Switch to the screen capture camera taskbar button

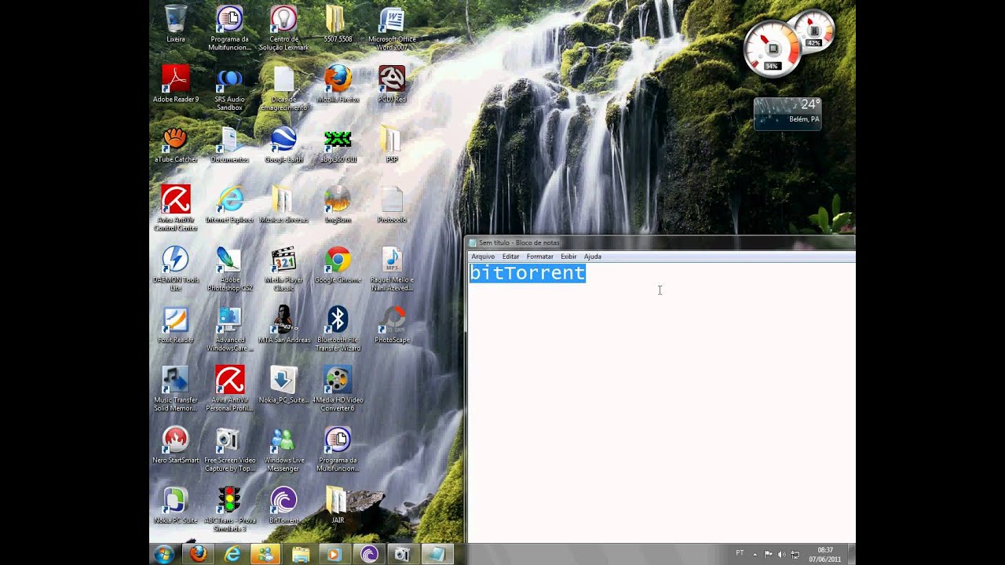pyautogui.click(x=402, y=554)
